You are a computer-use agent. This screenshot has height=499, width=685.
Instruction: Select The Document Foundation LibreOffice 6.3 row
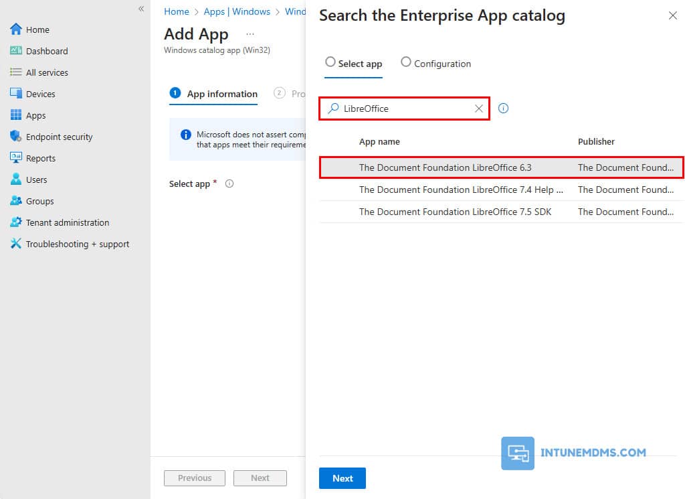click(502, 167)
